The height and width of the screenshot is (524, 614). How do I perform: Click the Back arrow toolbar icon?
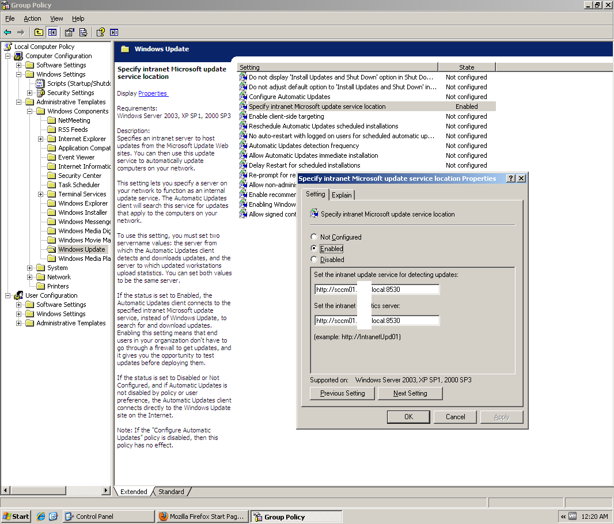click(x=7, y=32)
